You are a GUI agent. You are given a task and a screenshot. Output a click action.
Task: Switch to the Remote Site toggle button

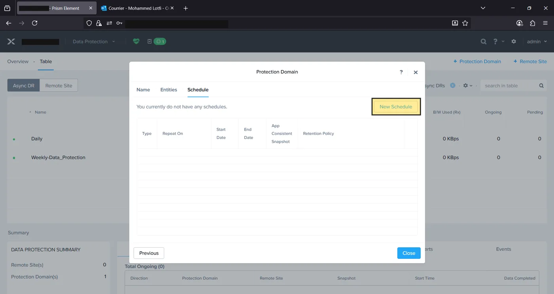pos(59,85)
